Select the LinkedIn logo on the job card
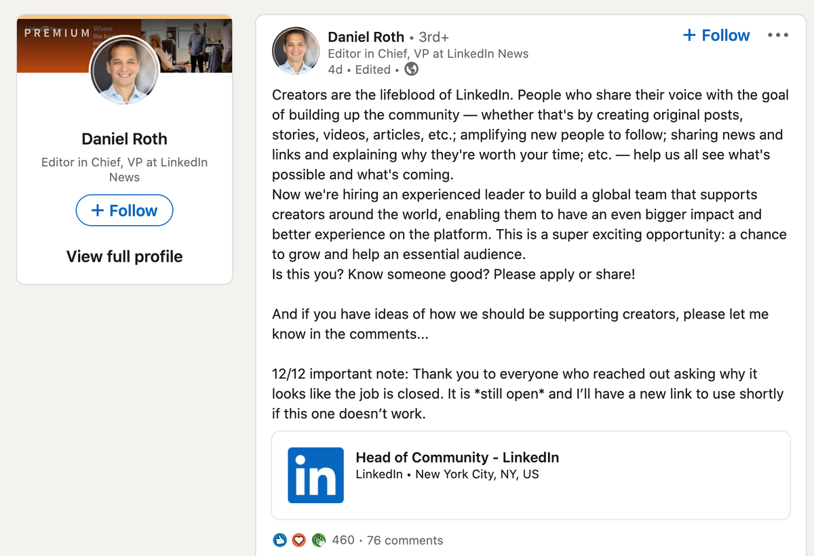 315,475
